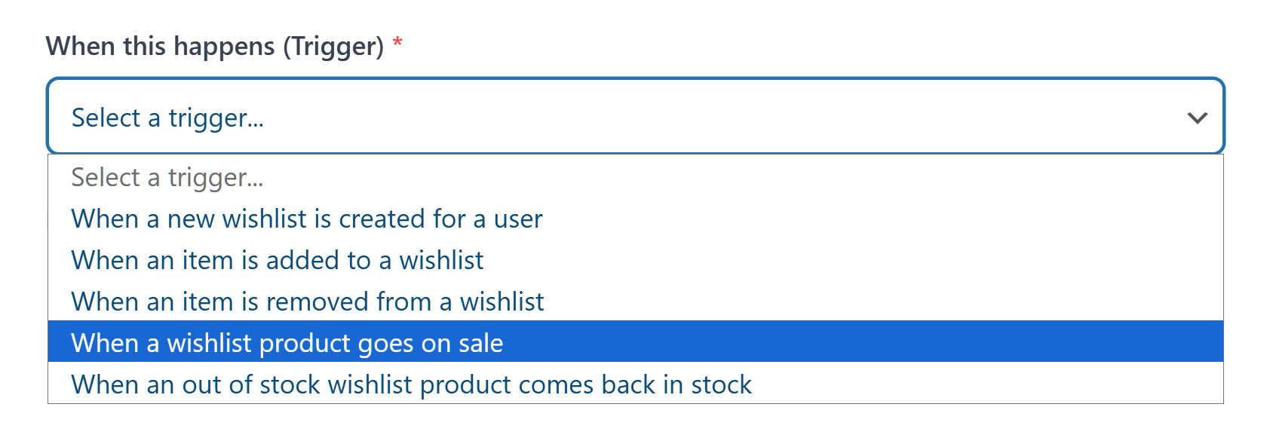Pick 'When an item is removed from a wishlist'
The width and height of the screenshot is (1267, 447).
[x=307, y=302]
